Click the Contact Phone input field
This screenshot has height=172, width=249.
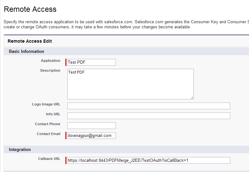click(x=91, y=125)
